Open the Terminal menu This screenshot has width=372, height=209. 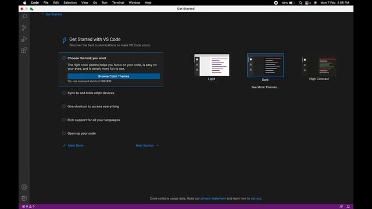tap(118, 2)
